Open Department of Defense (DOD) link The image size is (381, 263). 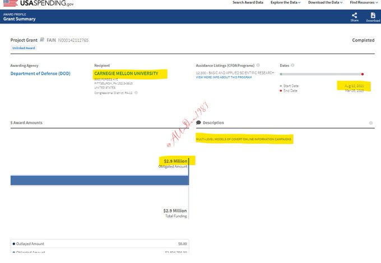tap(40, 73)
